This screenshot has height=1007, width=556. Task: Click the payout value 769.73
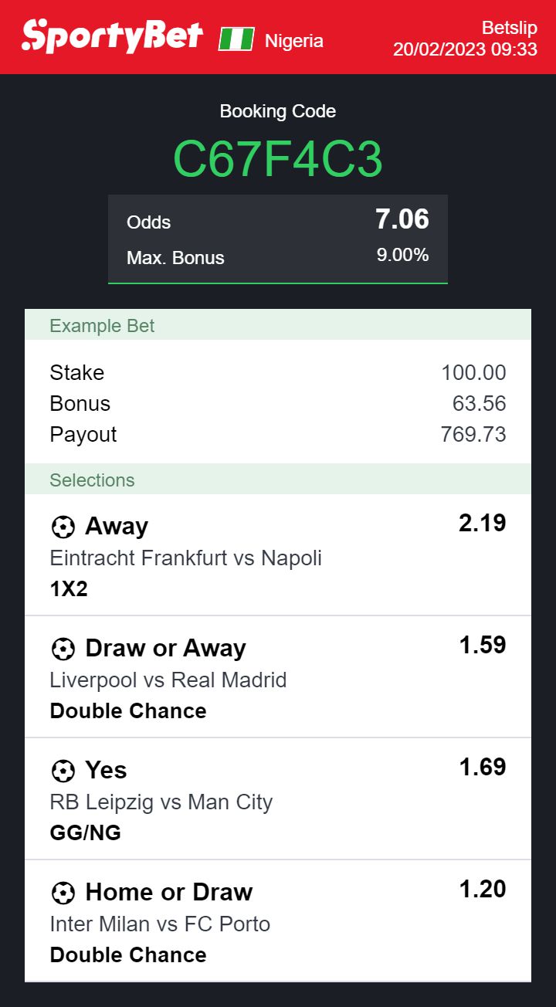pyautogui.click(x=473, y=435)
